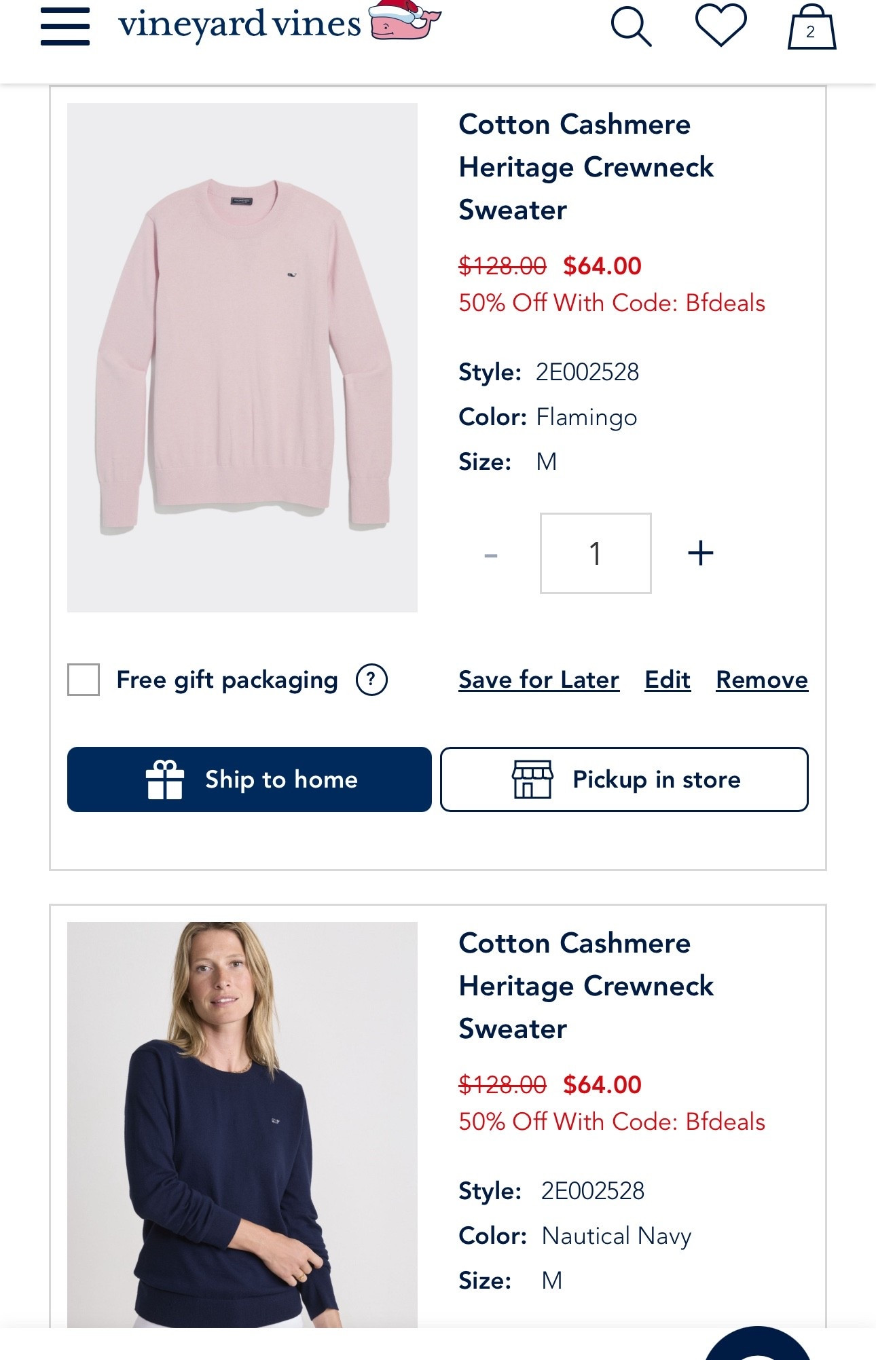The width and height of the screenshot is (876, 1360).
Task: Click the Nautical Navy sweater title
Action: pyautogui.click(x=586, y=987)
